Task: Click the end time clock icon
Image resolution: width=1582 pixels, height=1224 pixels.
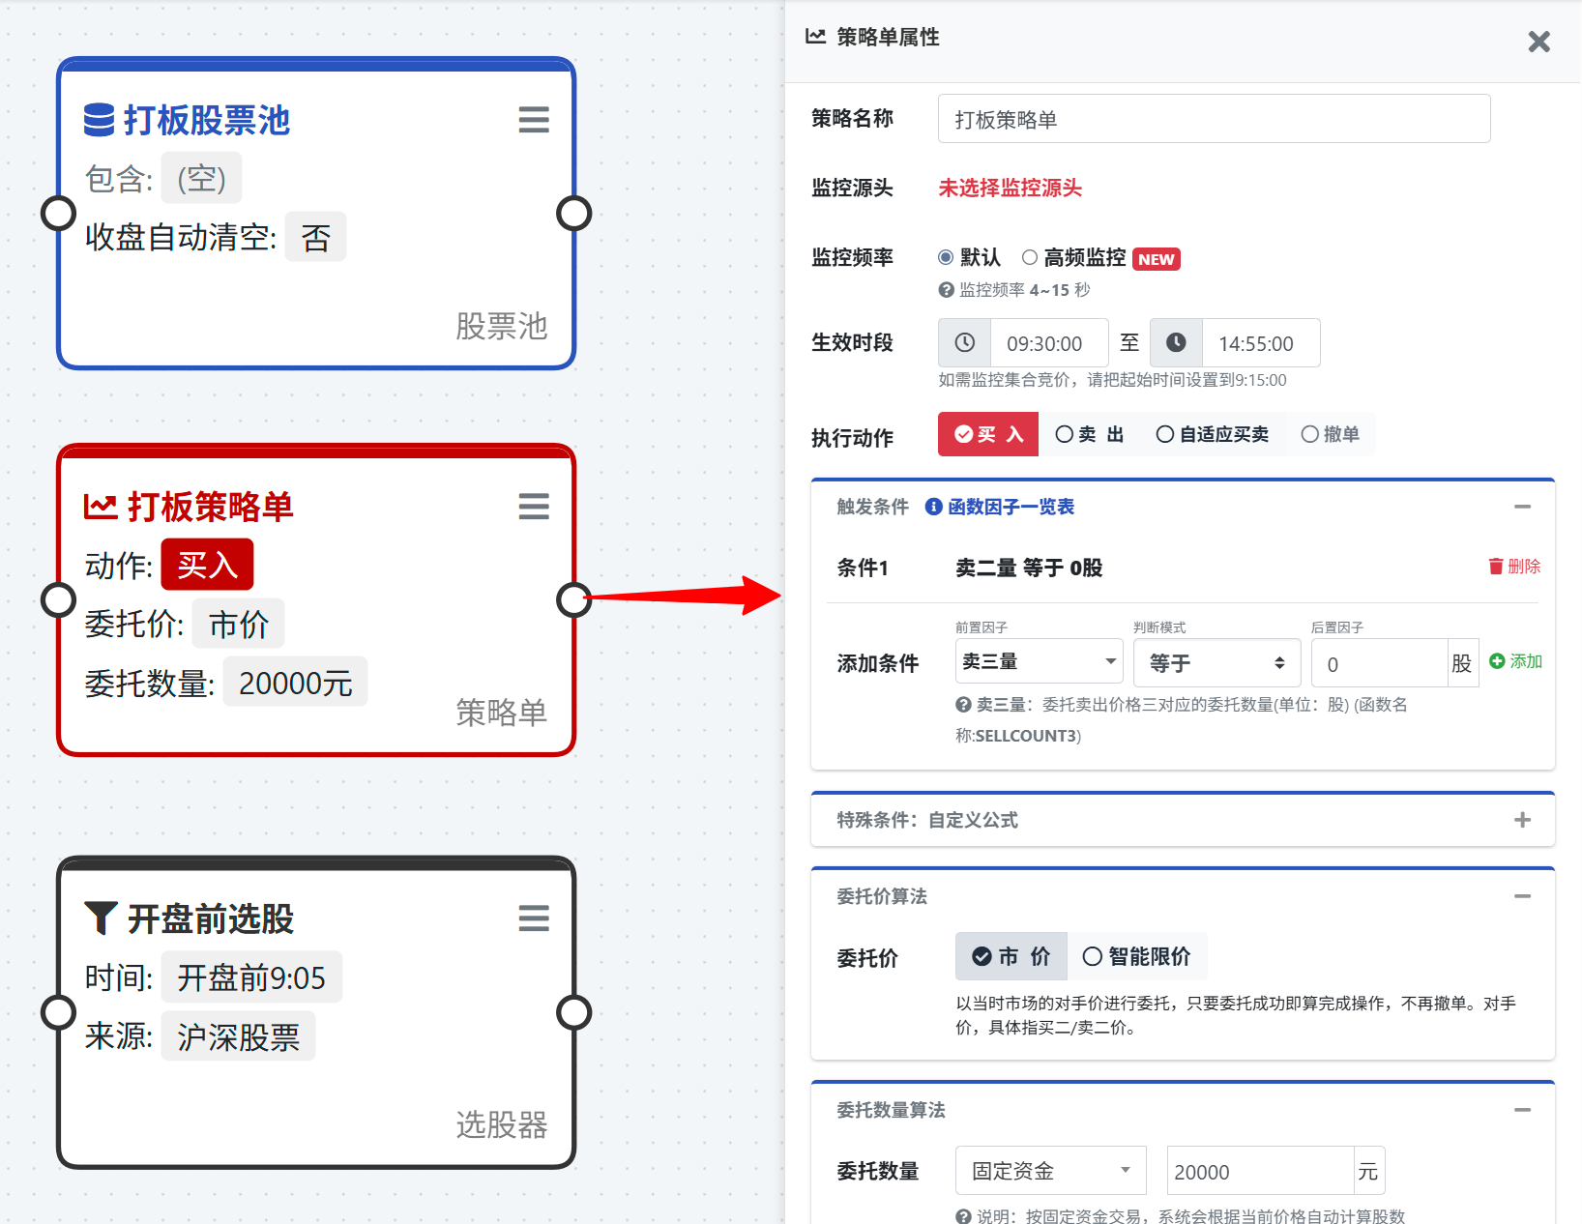Action: coord(1176,343)
